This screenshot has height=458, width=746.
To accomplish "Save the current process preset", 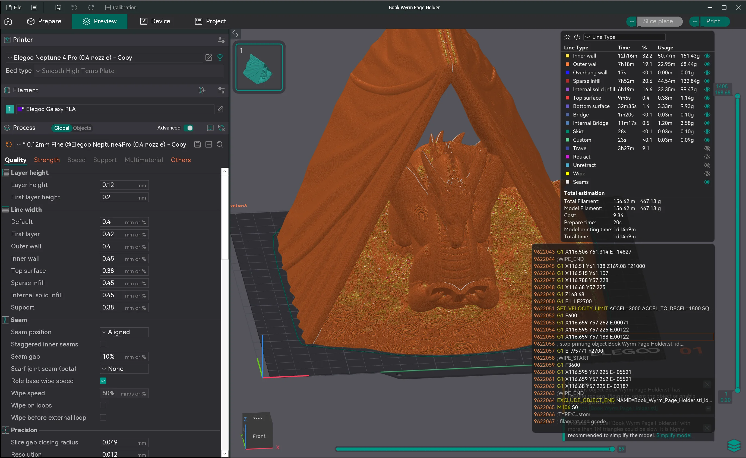I will pos(197,144).
